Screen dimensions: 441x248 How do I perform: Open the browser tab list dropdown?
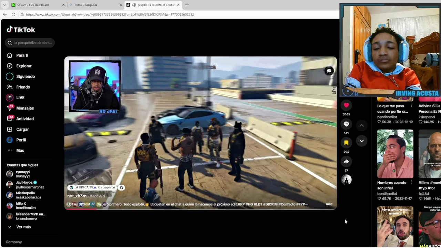pos(4,5)
